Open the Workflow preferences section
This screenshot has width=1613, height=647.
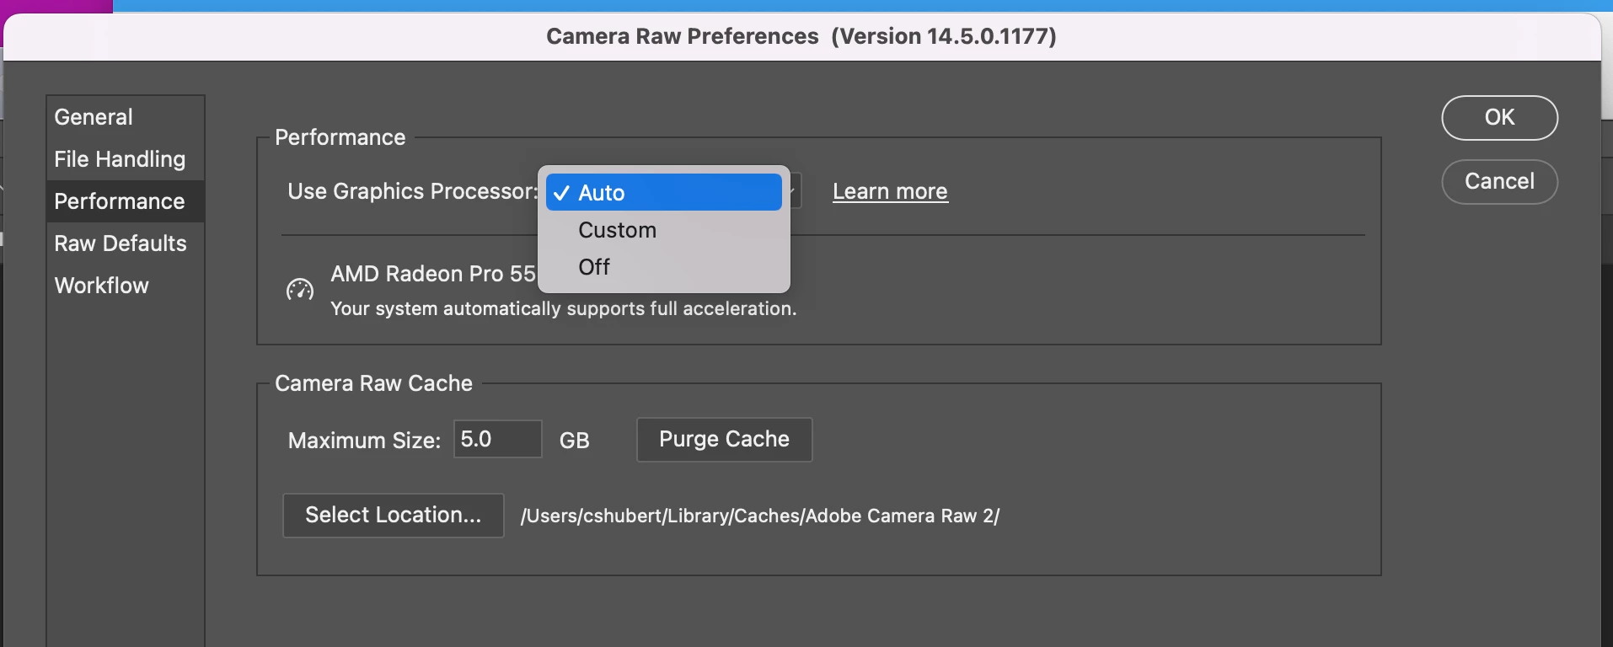[102, 286]
